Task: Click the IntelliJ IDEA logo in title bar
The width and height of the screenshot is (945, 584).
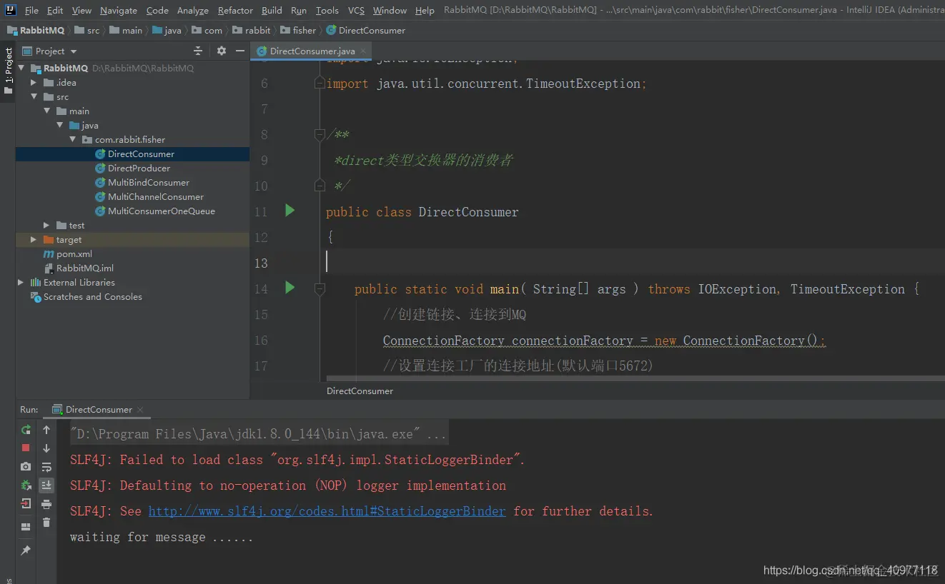Action: pyautogui.click(x=10, y=10)
